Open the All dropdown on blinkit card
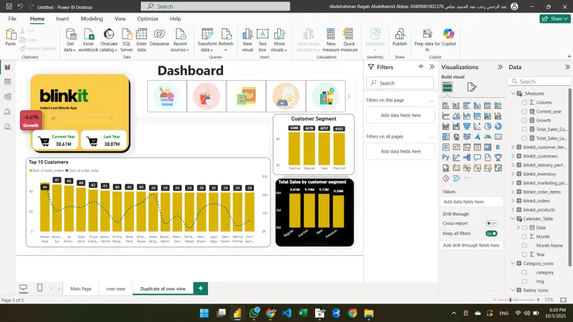Image resolution: width=573 pixels, height=322 pixels. [x=82, y=118]
